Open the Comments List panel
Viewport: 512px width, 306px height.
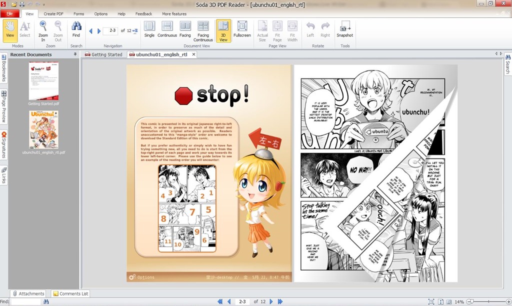[x=70, y=293]
